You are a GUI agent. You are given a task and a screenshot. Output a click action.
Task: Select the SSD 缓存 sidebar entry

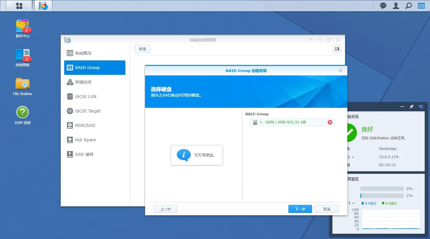point(84,154)
